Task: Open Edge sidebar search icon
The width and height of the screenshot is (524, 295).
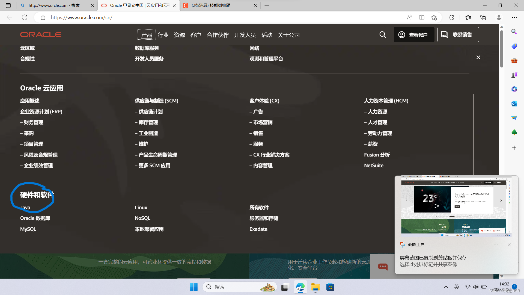Action: [514, 32]
